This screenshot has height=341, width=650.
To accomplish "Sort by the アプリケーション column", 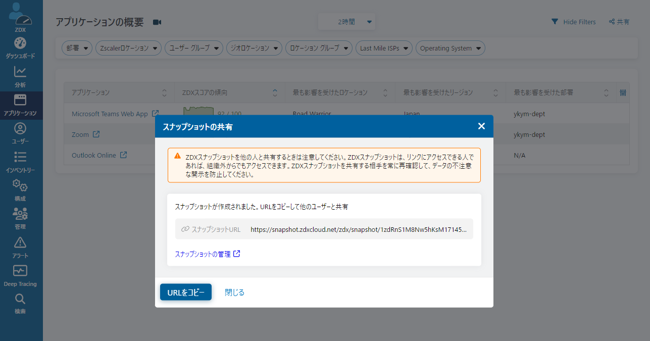I will pyautogui.click(x=164, y=93).
